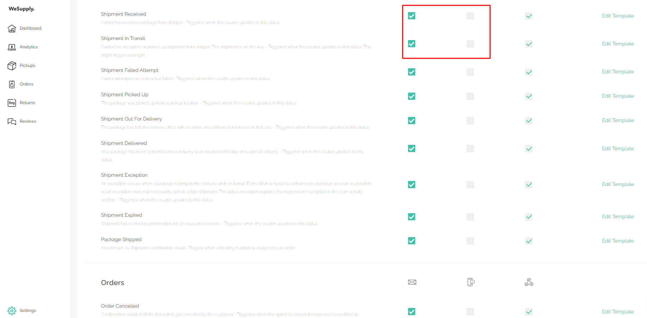Toggle webhook for Shipment Expired
647x318 pixels.
(528, 217)
